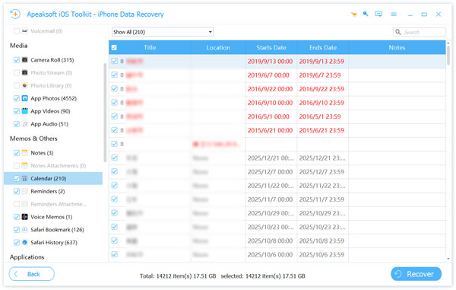The image size is (456, 290).
Task: Click the Safari History compass icon
Action: 25,242
